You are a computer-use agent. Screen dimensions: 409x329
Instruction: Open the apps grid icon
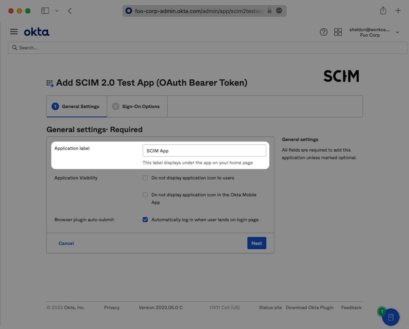point(338,32)
